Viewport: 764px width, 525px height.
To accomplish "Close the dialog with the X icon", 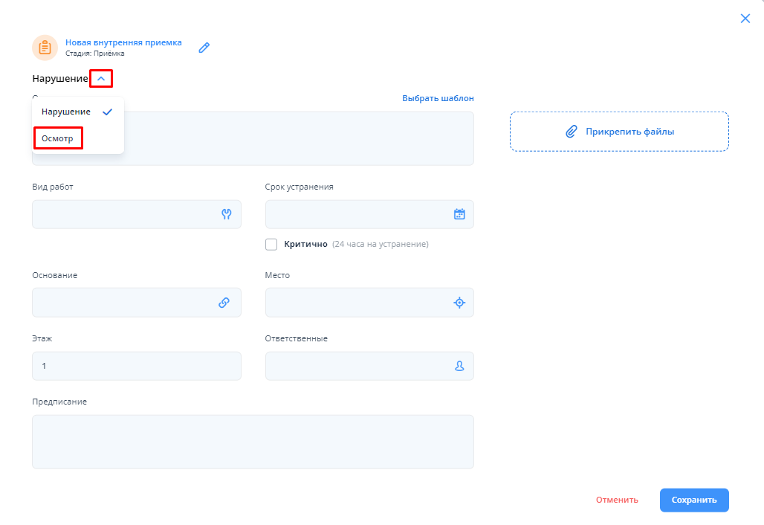I will pos(745,19).
